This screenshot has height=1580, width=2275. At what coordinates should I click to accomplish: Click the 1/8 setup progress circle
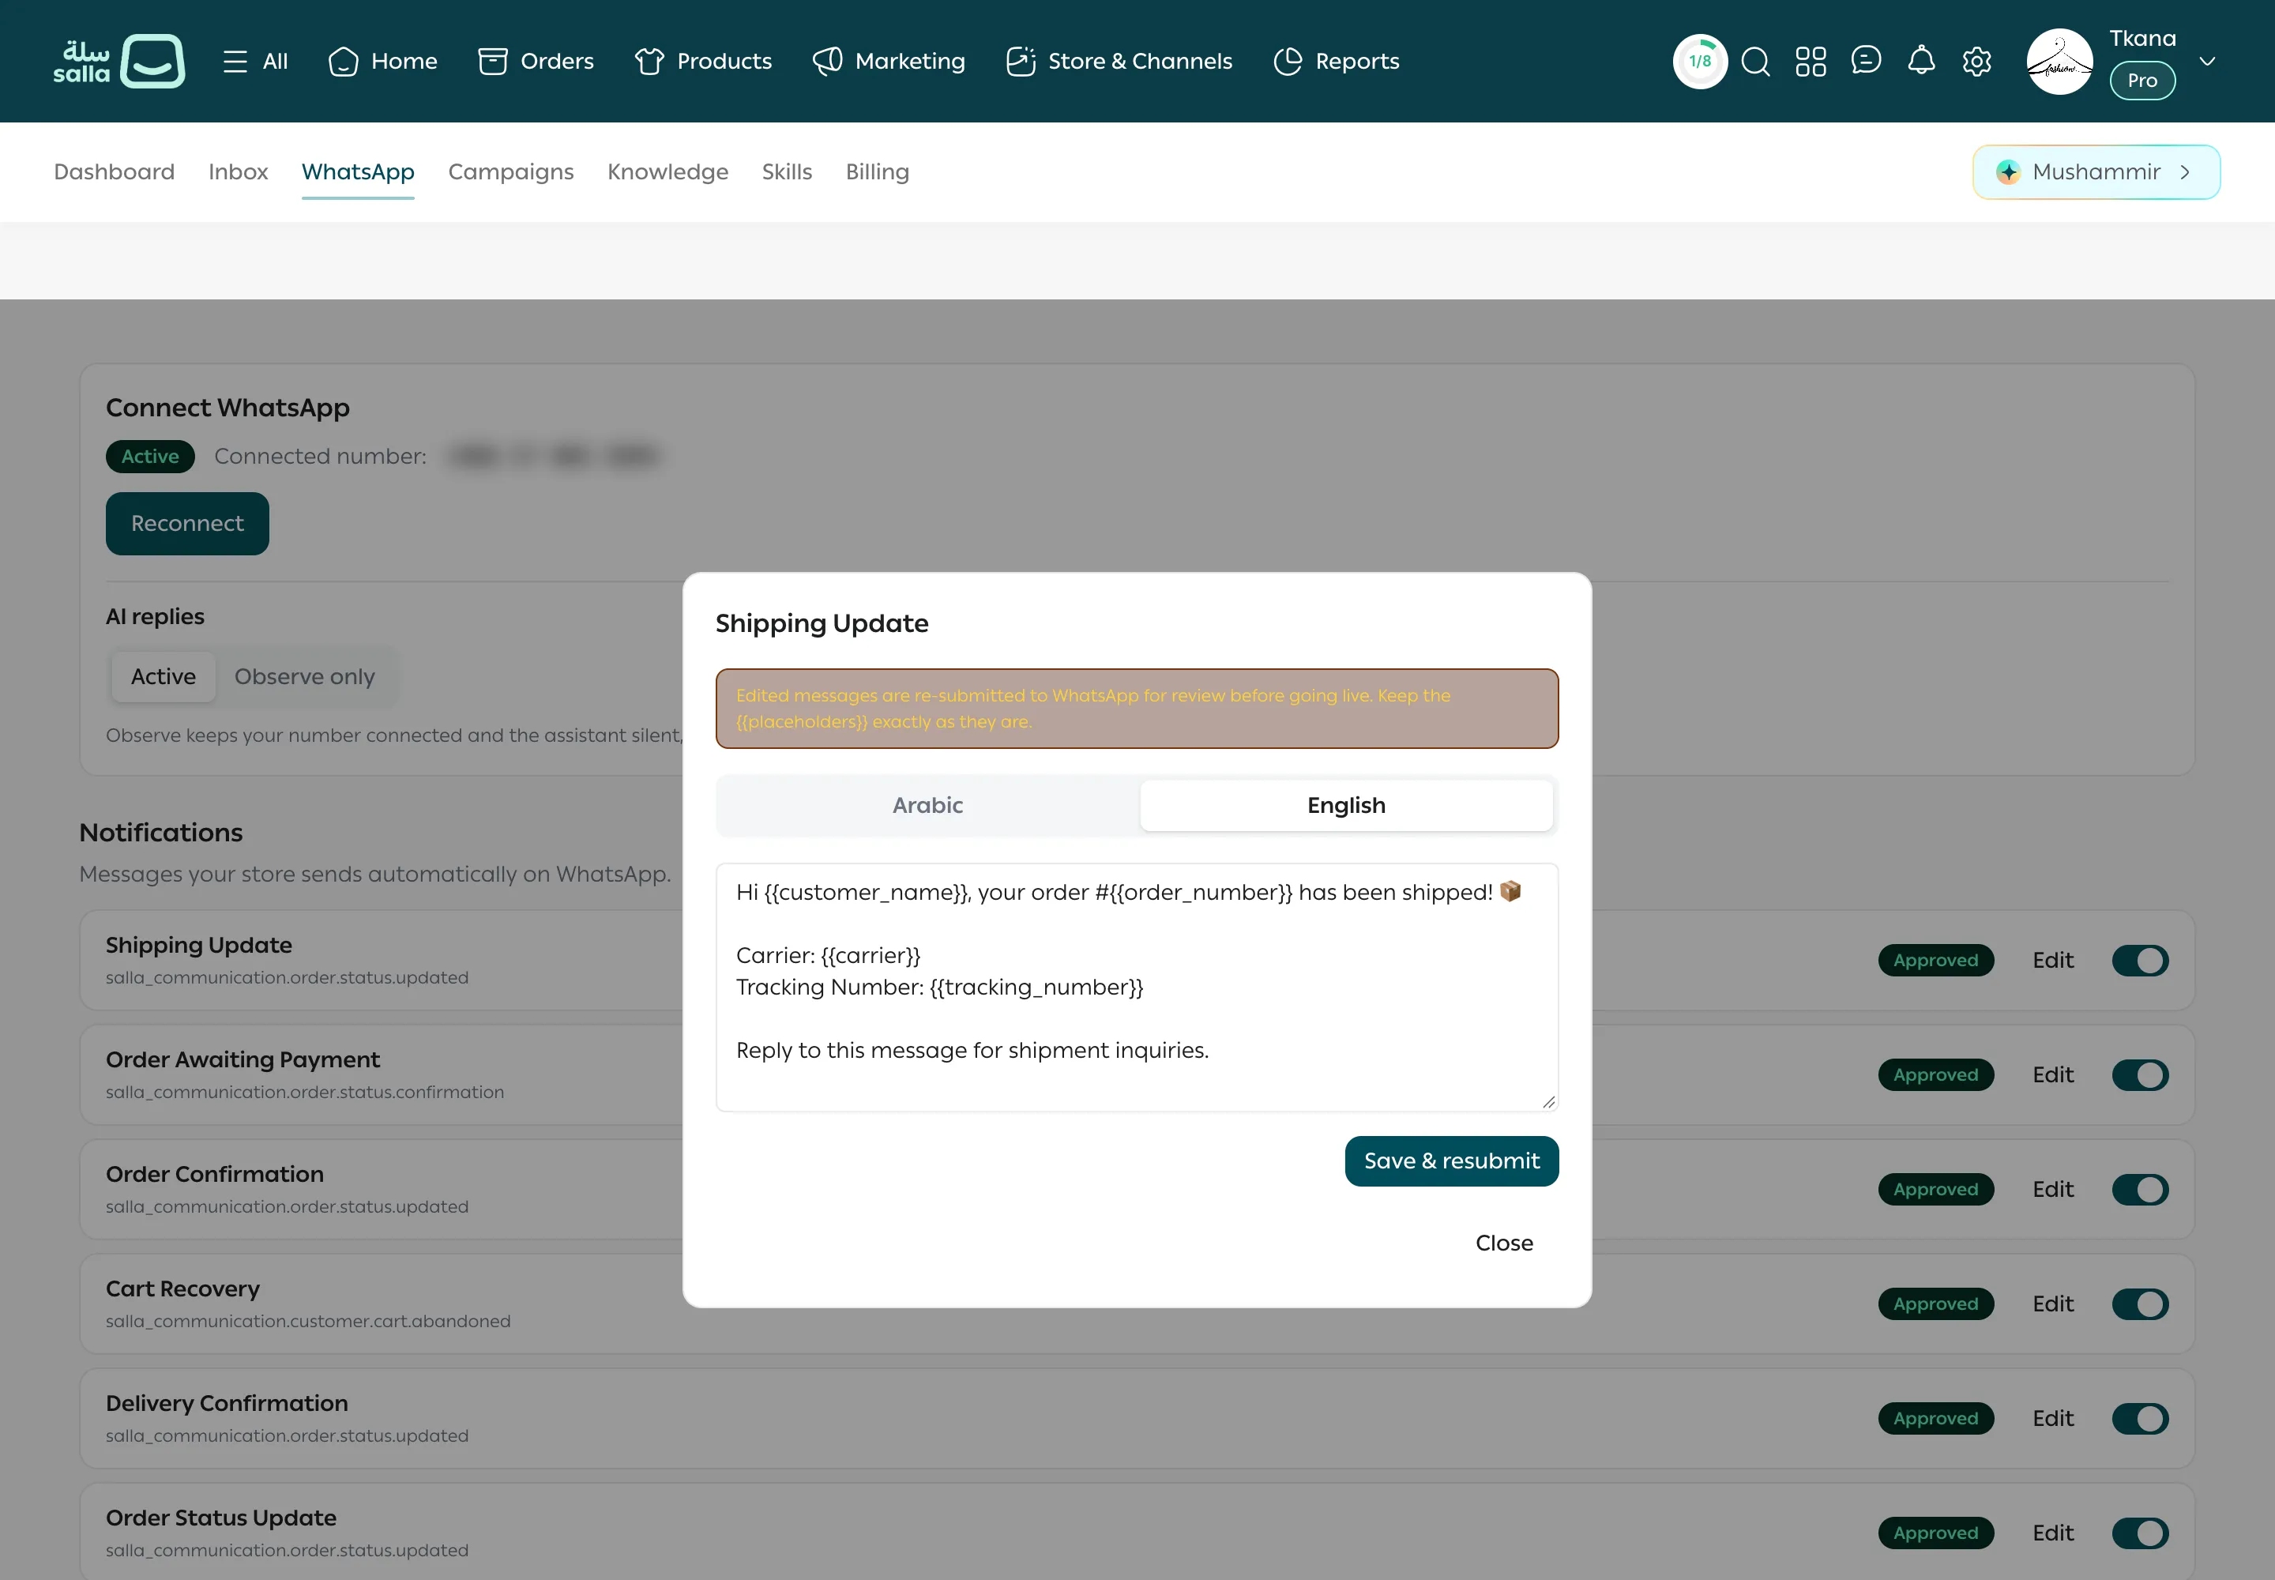pos(1700,62)
